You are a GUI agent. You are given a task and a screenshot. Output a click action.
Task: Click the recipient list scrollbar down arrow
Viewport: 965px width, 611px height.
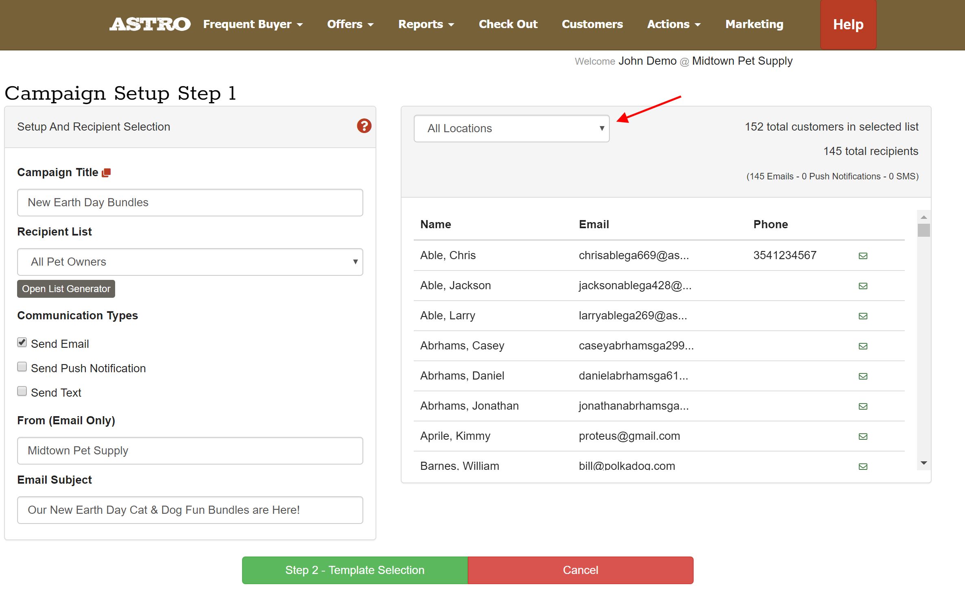pos(924,463)
